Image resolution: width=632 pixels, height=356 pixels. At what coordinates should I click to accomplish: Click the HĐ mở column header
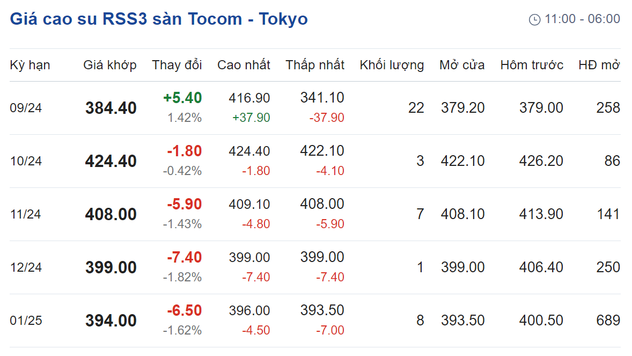click(599, 65)
